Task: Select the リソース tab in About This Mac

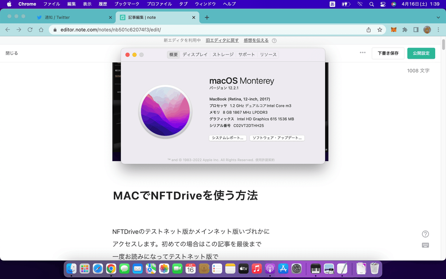Action: [x=268, y=55]
